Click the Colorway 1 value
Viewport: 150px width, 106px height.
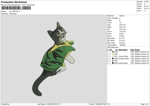click(13, 13)
